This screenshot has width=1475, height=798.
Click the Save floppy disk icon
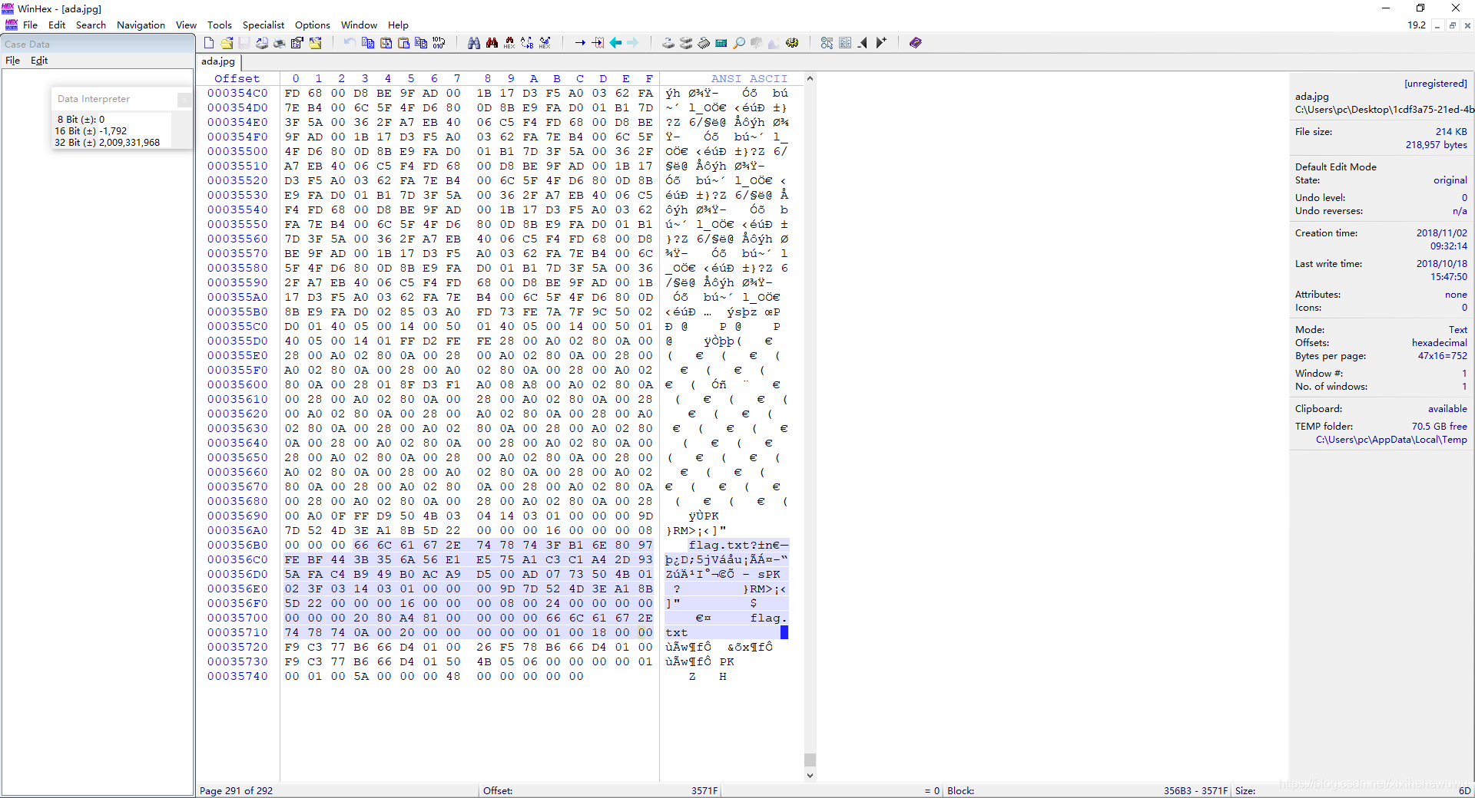point(244,43)
